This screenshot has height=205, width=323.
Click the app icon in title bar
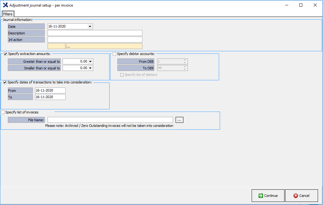[5, 5]
